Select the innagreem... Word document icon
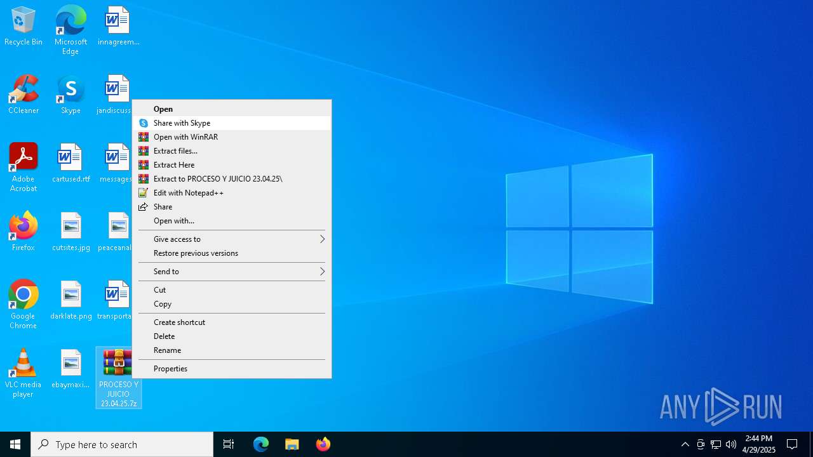This screenshot has width=813, height=457. click(x=118, y=27)
